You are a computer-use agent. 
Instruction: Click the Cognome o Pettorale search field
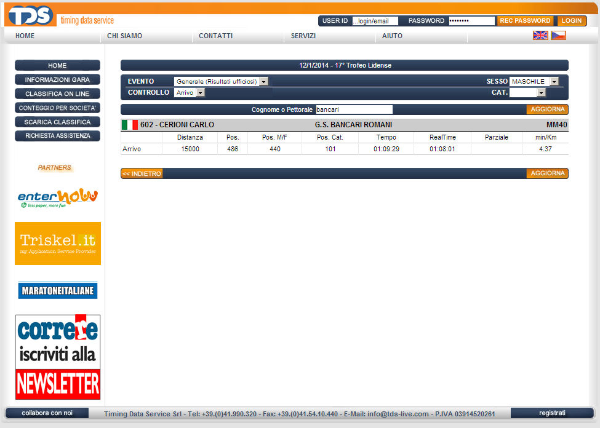click(x=354, y=109)
